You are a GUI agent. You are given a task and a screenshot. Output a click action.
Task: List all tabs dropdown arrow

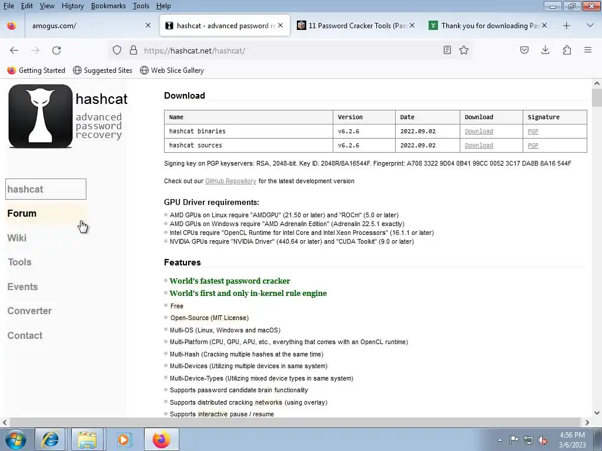coord(590,26)
